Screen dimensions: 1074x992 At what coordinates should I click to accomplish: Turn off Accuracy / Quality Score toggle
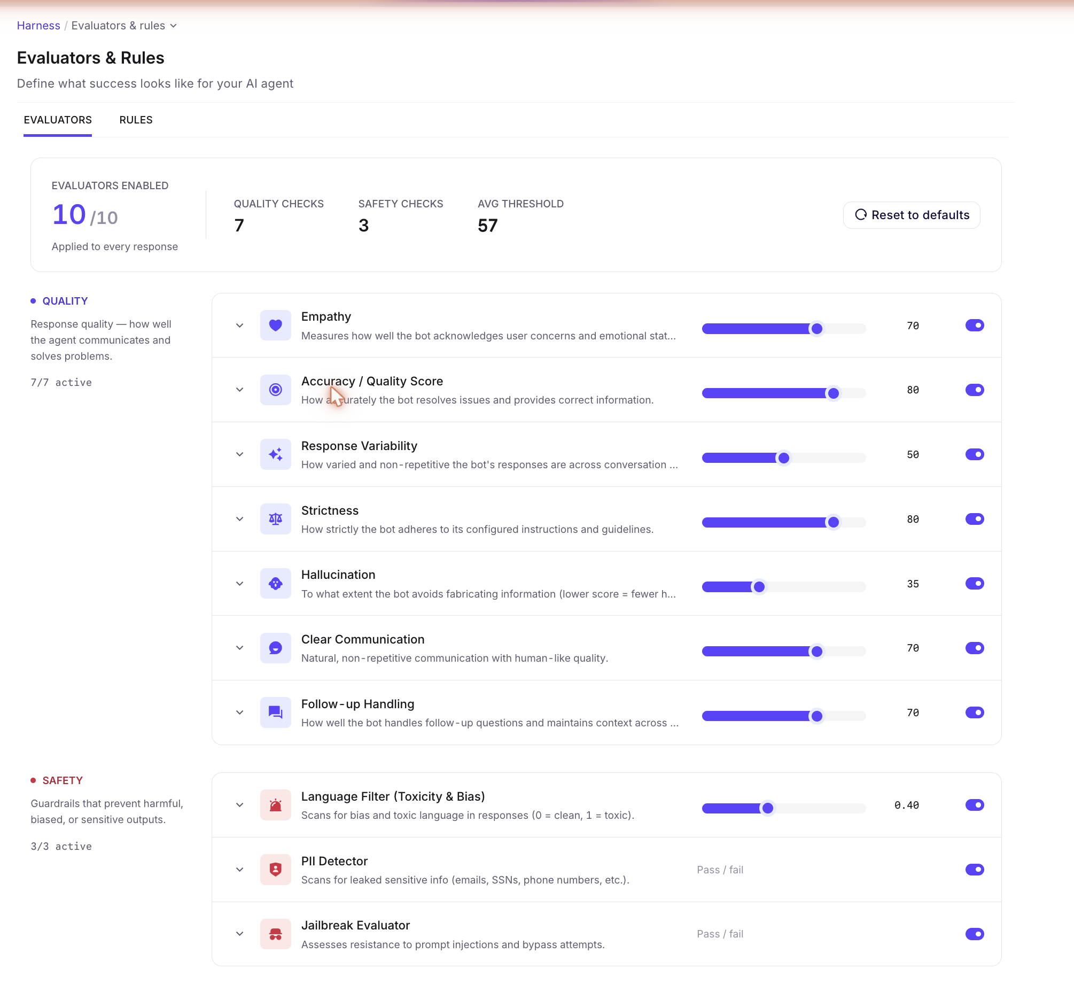975,390
